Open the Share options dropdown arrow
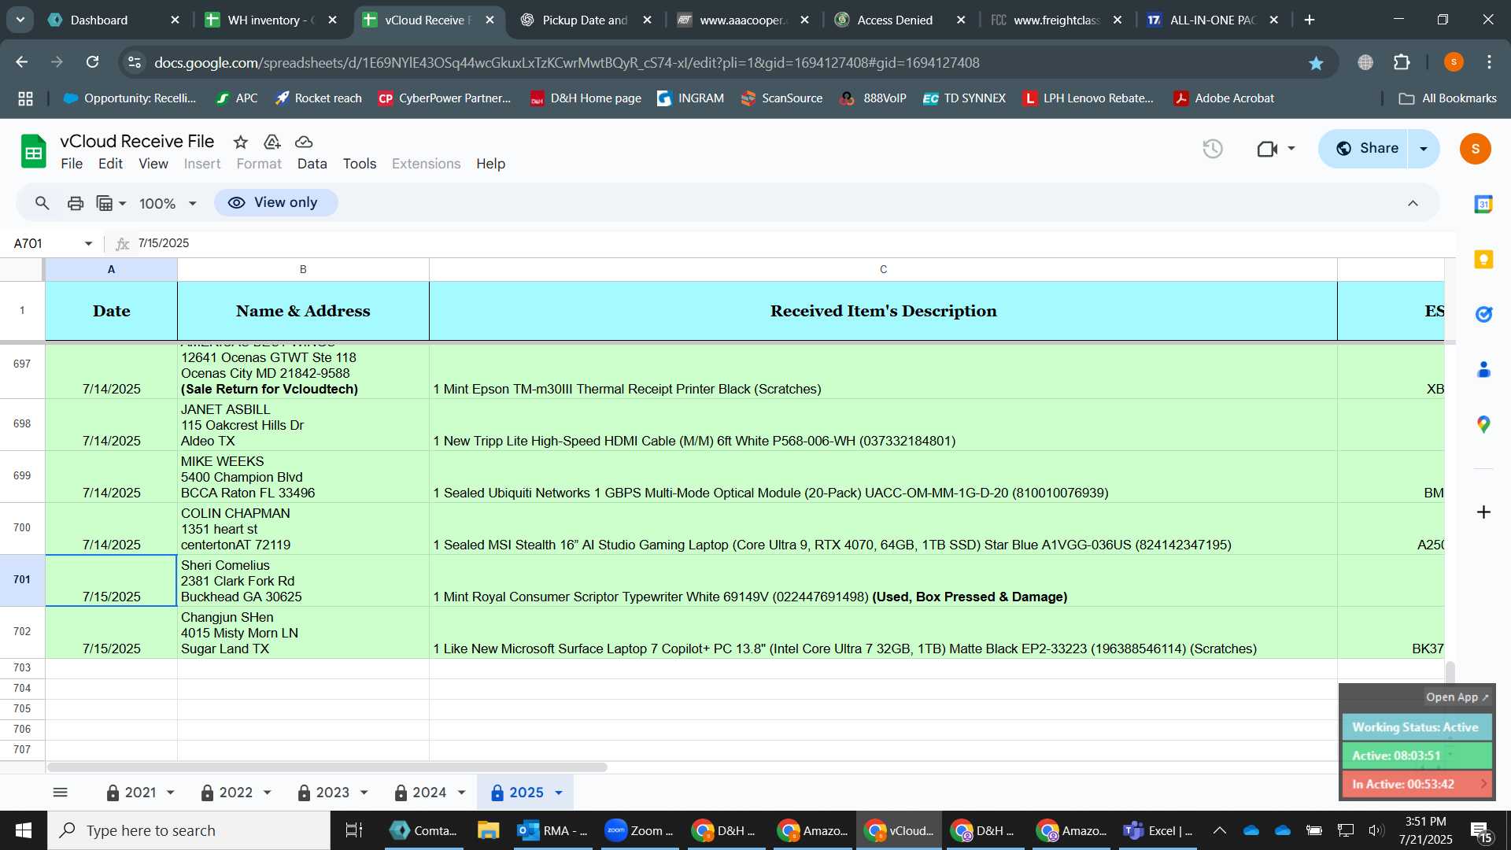 click(x=1424, y=149)
